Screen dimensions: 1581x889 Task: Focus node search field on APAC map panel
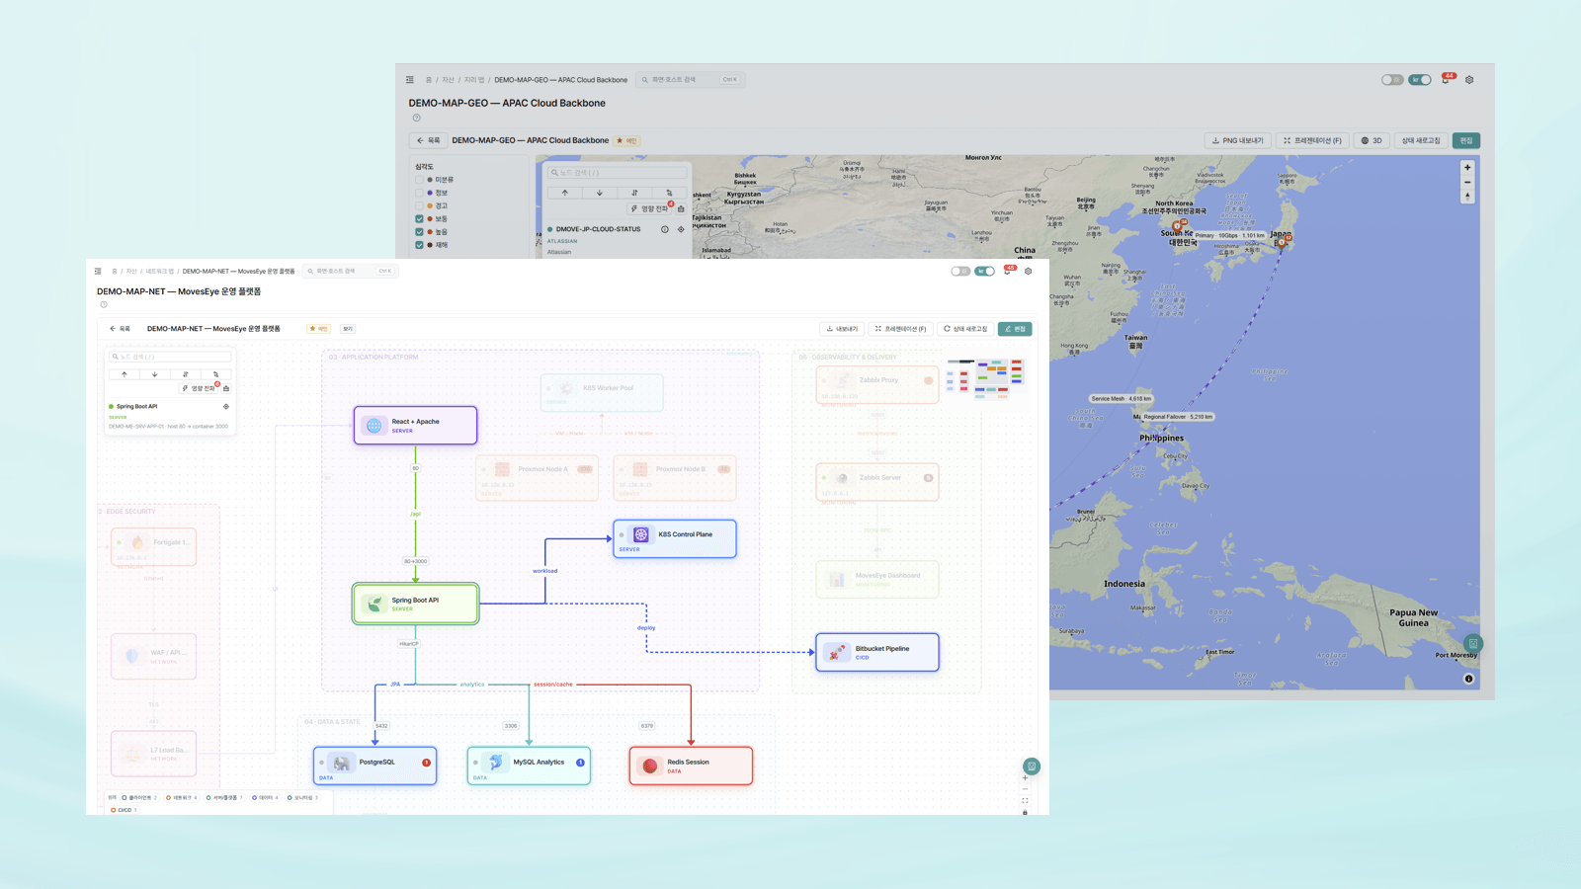[x=618, y=173]
